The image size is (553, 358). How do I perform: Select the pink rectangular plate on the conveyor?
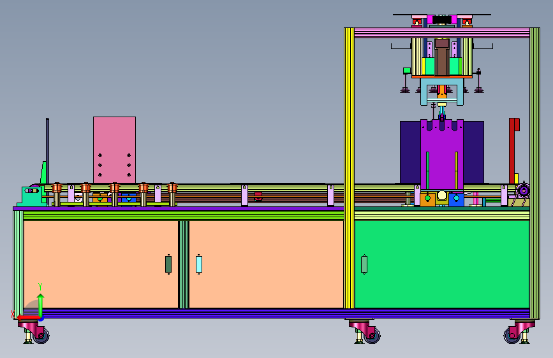pos(114,150)
